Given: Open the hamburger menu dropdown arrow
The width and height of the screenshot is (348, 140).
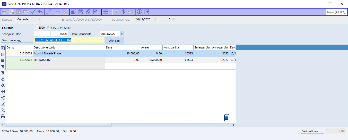Looking at the screenshot, I should point(110,12).
